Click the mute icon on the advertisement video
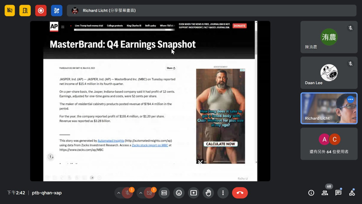Screen dimensions: 362x204 point(200,162)
